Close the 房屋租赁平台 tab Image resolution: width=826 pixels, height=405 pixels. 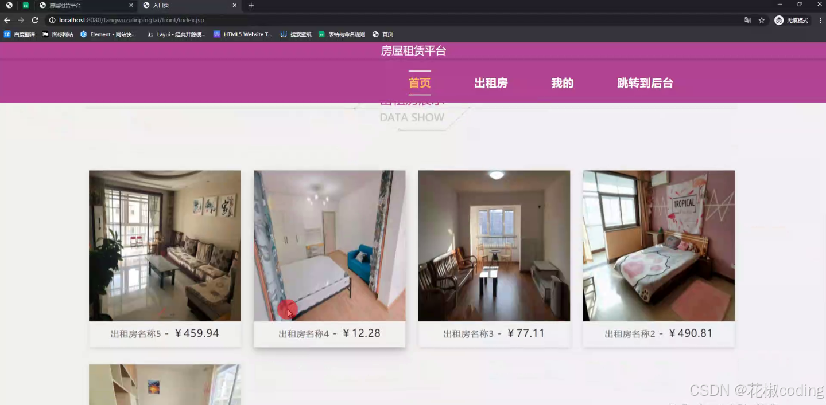point(131,5)
